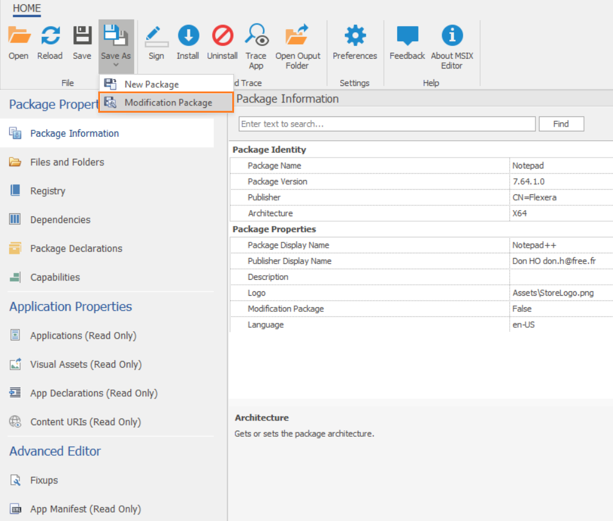Image resolution: width=613 pixels, height=521 pixels.
Task: Click the Trace App icon
Action: [x=256, y=35]
